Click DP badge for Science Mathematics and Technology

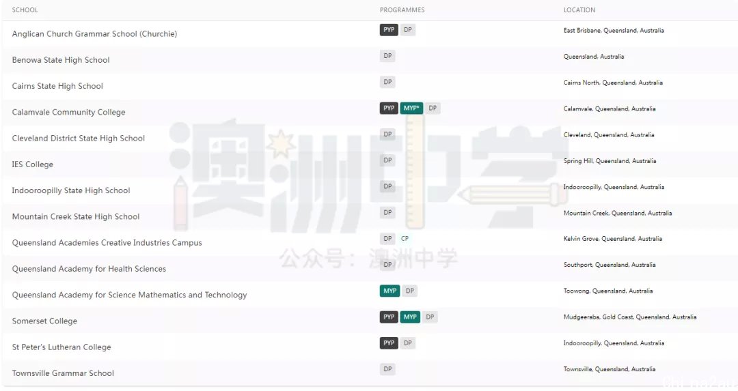tap(410, 291)
